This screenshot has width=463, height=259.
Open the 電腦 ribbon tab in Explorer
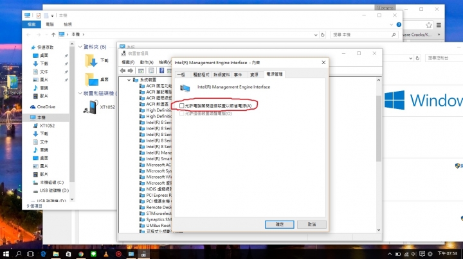click(x=50, y=24)
